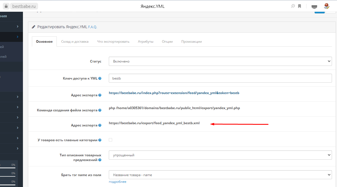The image size is (337, 187).
Task: Open help icon next to У товаров есть главные категории
Action: tap(100, 140)
